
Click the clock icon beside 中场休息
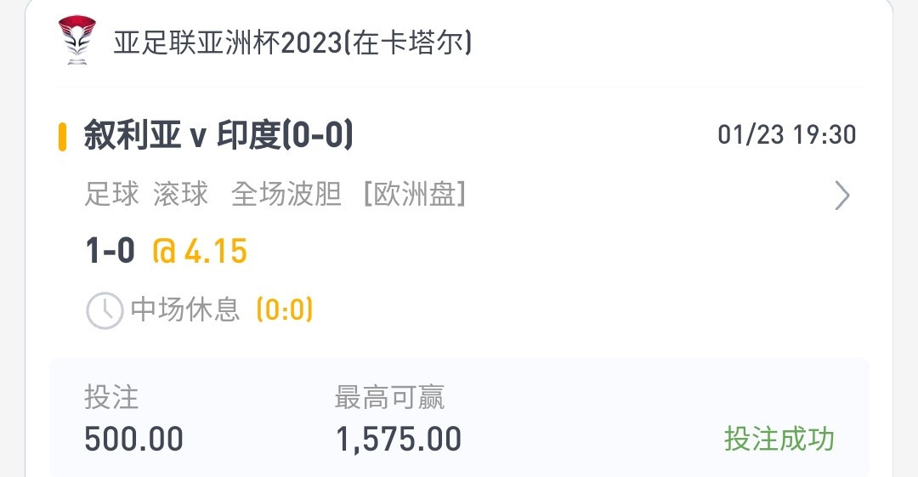[105, 310]
